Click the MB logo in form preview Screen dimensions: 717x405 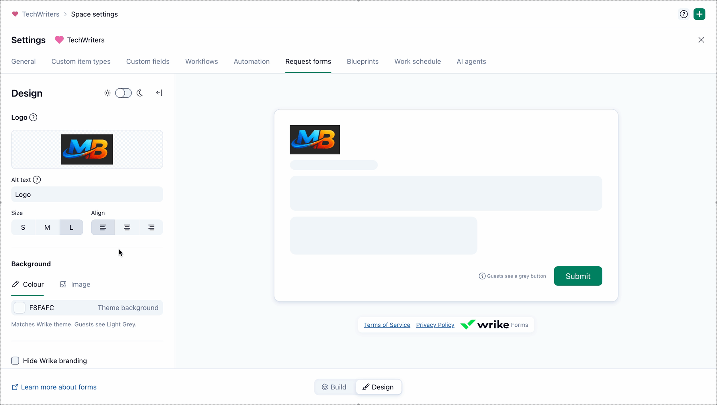click(x=315, y=140)
